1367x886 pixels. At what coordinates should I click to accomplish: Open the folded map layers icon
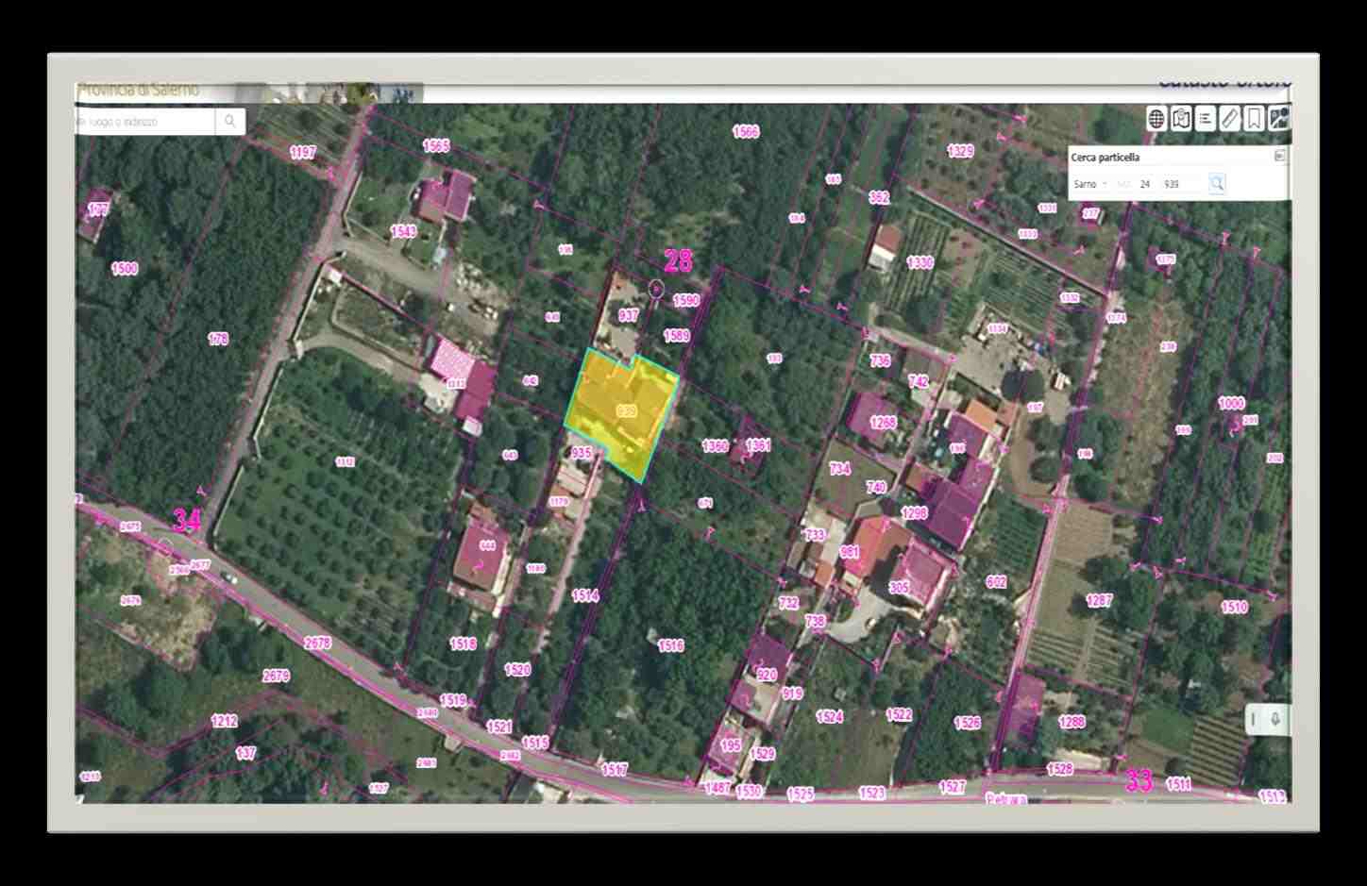[1180, 119]
